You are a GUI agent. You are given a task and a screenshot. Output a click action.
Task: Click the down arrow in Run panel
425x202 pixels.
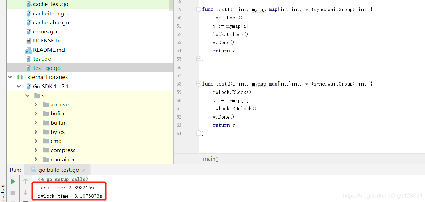coord(25,193)
